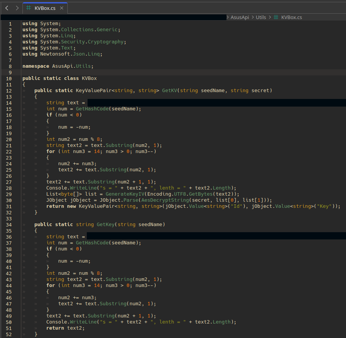Click 'Console' on line 28
346x338 pixels.
[56, 188]
